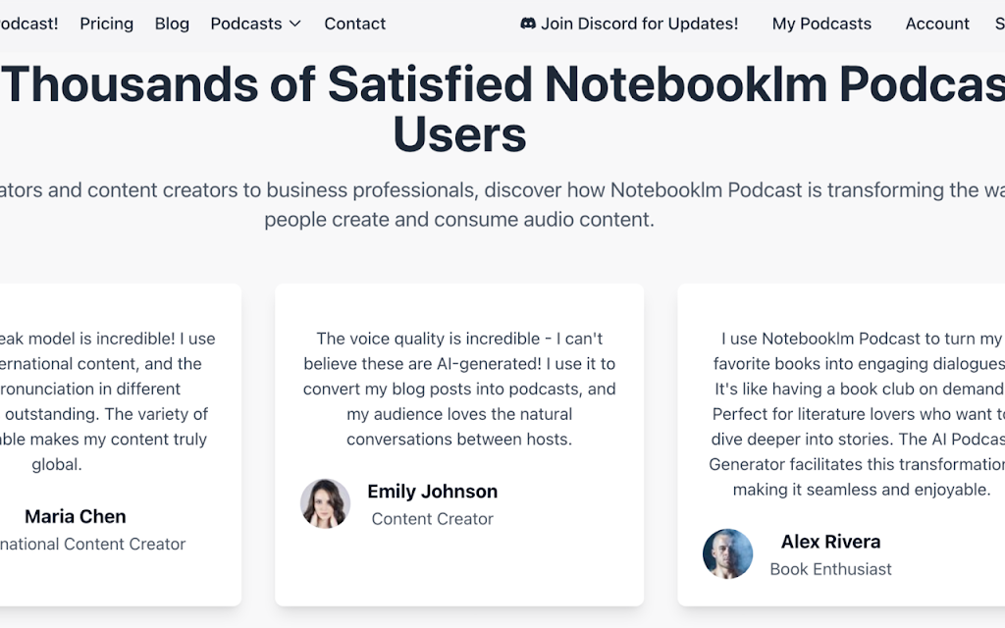Open the Account menu item
Viewport: 1005px width, 628px height.
click(937, 24)
